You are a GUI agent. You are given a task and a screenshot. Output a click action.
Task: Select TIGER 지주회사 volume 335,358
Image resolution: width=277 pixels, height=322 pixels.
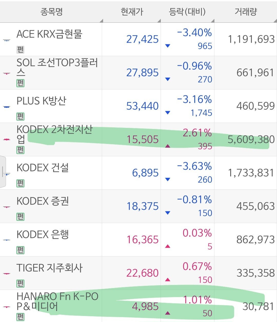click(255, 273)
